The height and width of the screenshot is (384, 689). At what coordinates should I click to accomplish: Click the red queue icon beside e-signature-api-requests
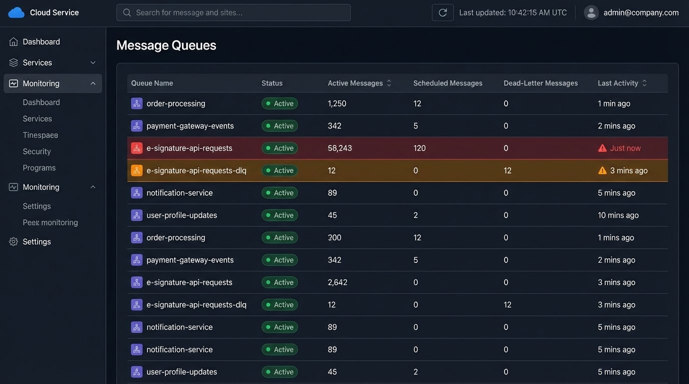[137, 148]
